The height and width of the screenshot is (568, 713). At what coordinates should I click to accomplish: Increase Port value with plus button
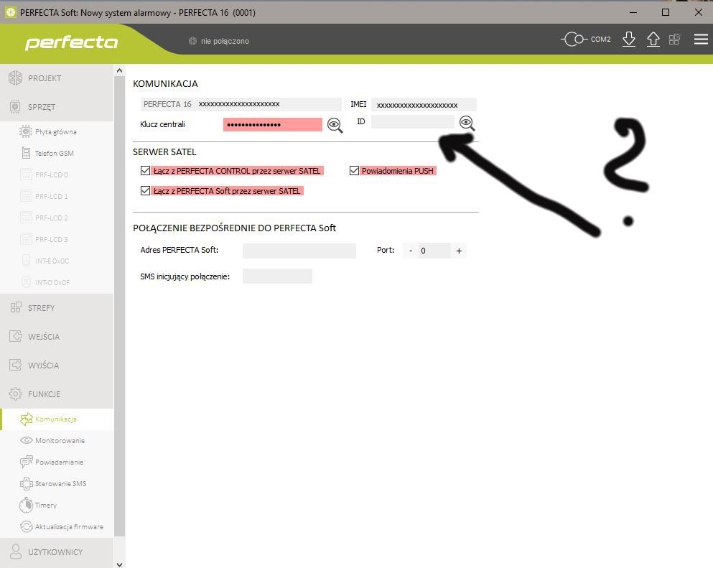point(459,251)
